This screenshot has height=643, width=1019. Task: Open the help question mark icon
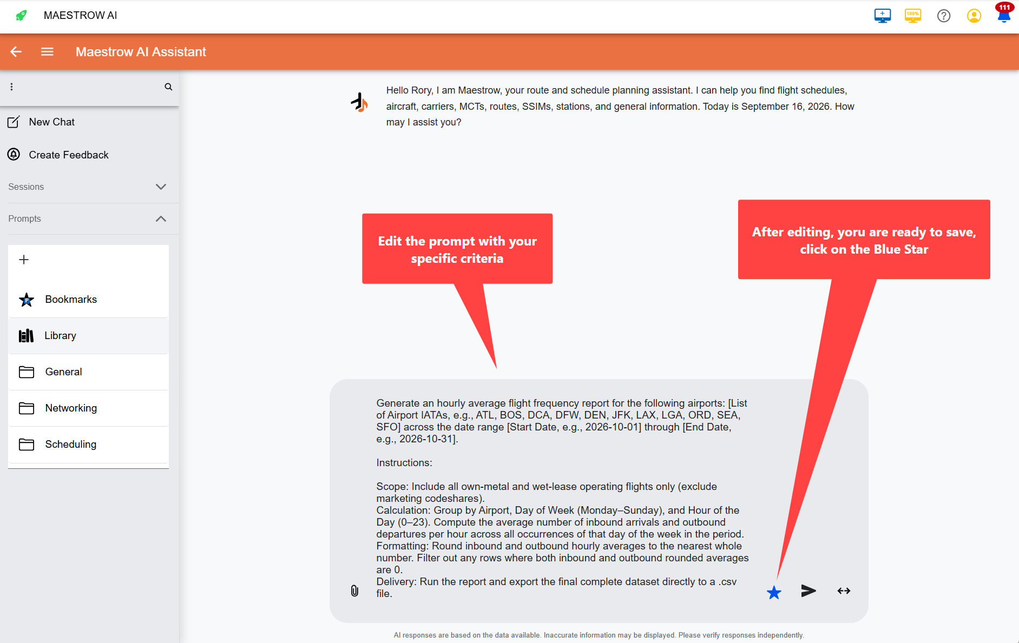click(944, 16)
